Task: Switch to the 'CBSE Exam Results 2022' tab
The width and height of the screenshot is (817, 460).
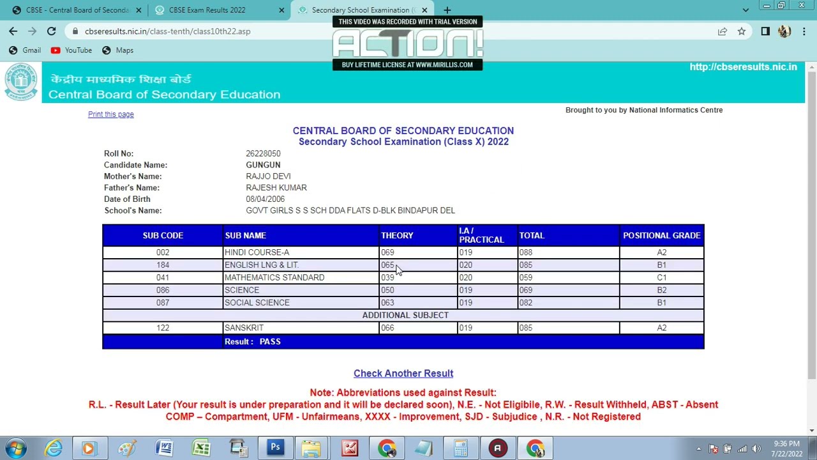Action: click(219, 10)
